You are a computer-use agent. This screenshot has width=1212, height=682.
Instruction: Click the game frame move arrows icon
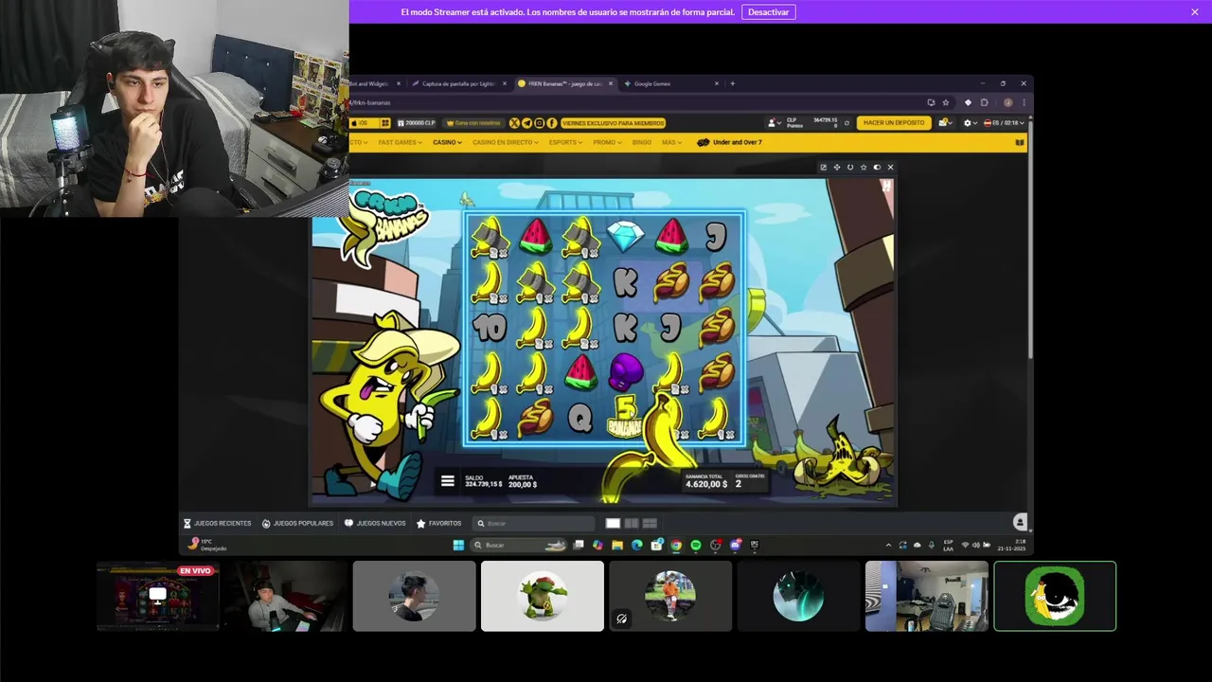coord(837,168)
